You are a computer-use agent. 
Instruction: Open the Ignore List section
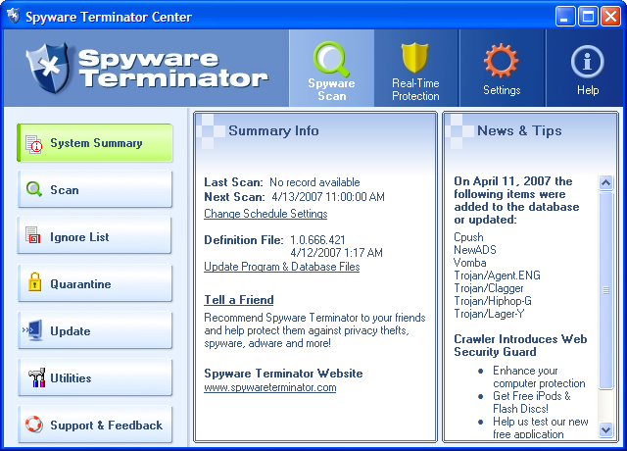tap(95, 236)
